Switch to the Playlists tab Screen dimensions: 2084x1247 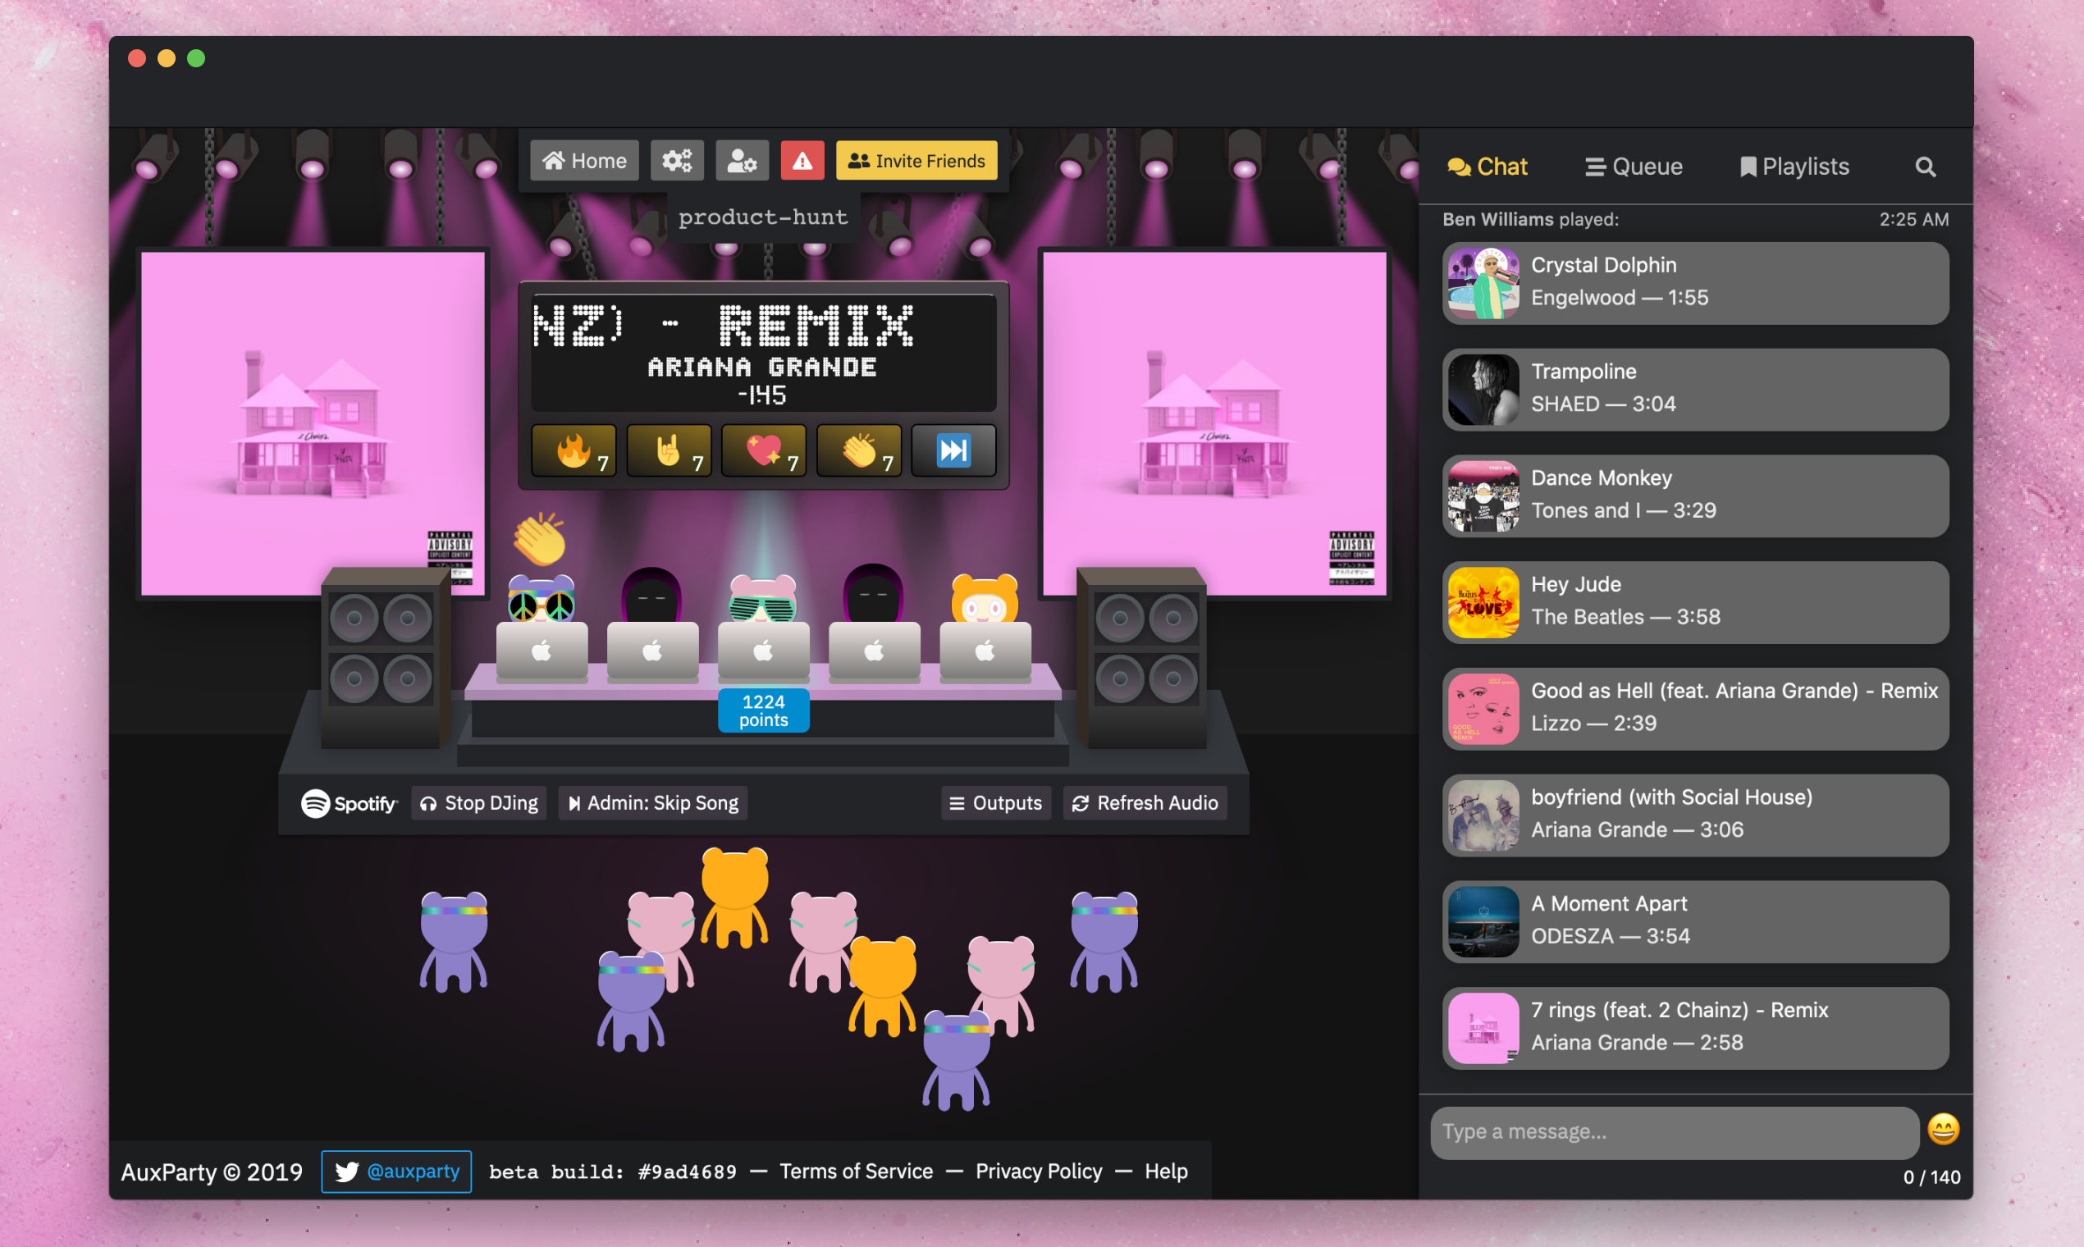tap(1794, 167)
